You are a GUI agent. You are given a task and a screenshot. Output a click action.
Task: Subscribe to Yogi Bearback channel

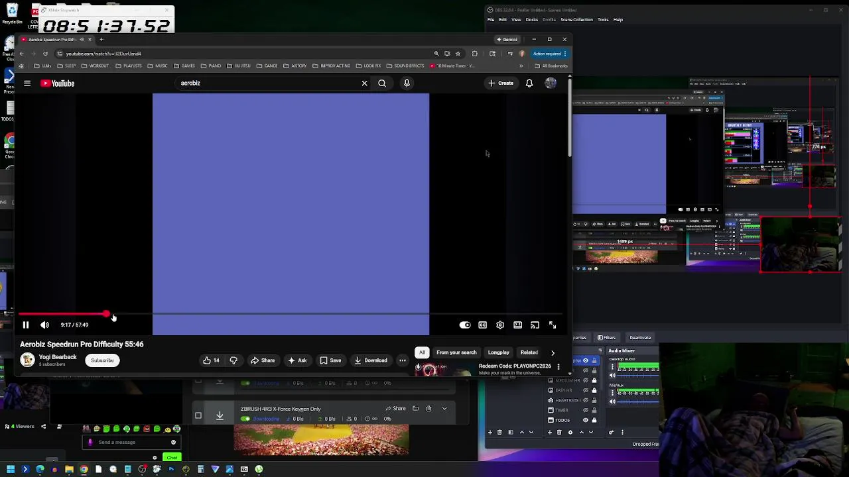point(102,360)
